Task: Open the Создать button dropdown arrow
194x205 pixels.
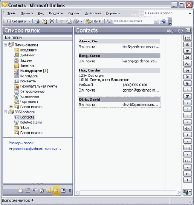Action: click(29, 21)
